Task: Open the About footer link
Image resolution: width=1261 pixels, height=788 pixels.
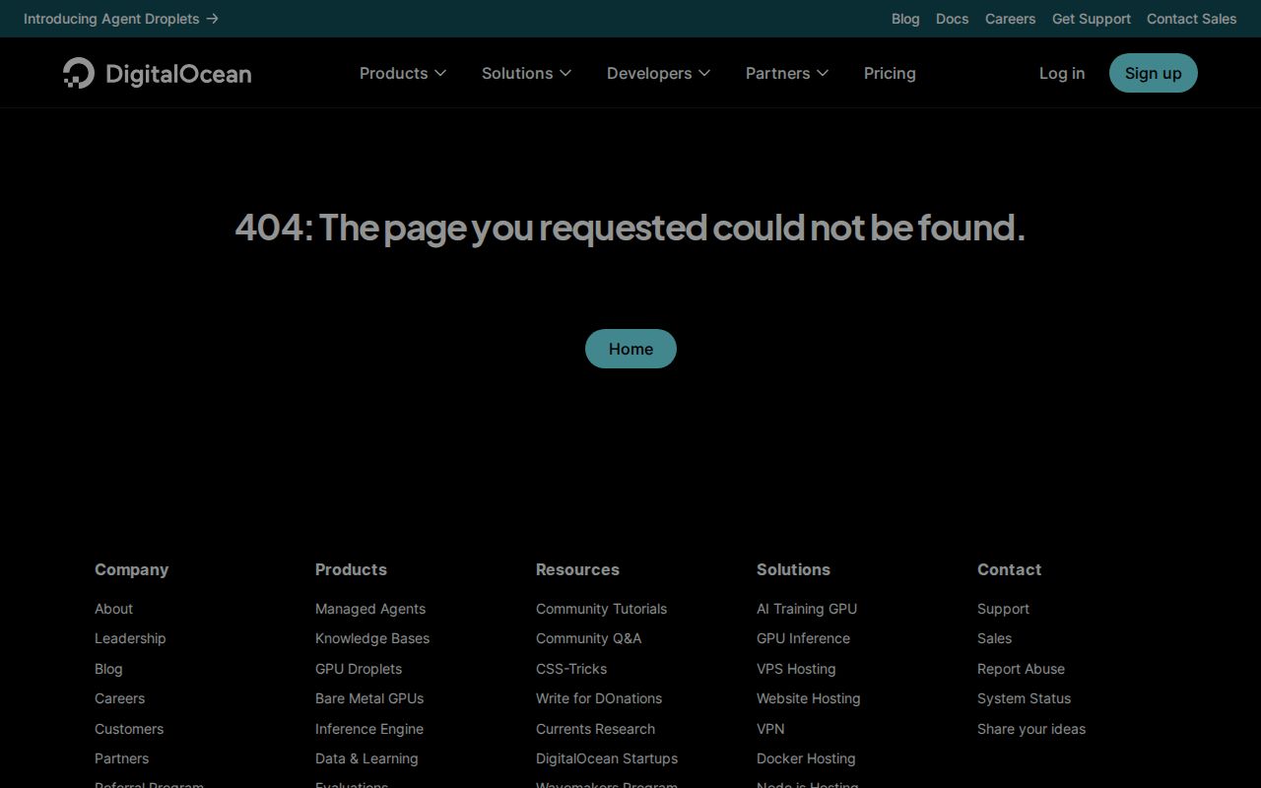Action: (x=113, y=609)
